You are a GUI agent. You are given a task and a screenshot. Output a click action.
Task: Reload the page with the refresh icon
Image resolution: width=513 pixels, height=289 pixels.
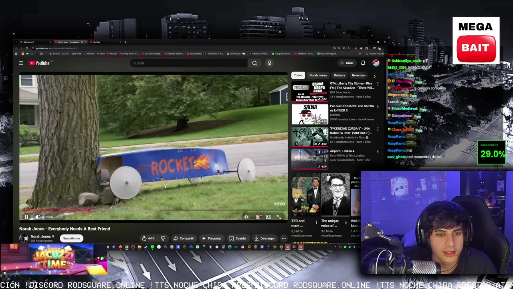[x=27, y=48]
